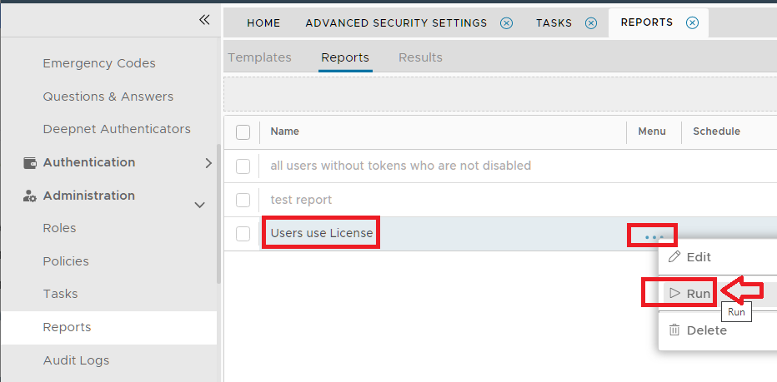The image size is (777, 382).
Task: Check the box for Users use License
Action: (243, 234)
